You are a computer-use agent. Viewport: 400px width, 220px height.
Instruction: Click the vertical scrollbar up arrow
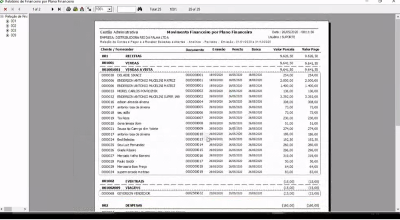point(398,17)
